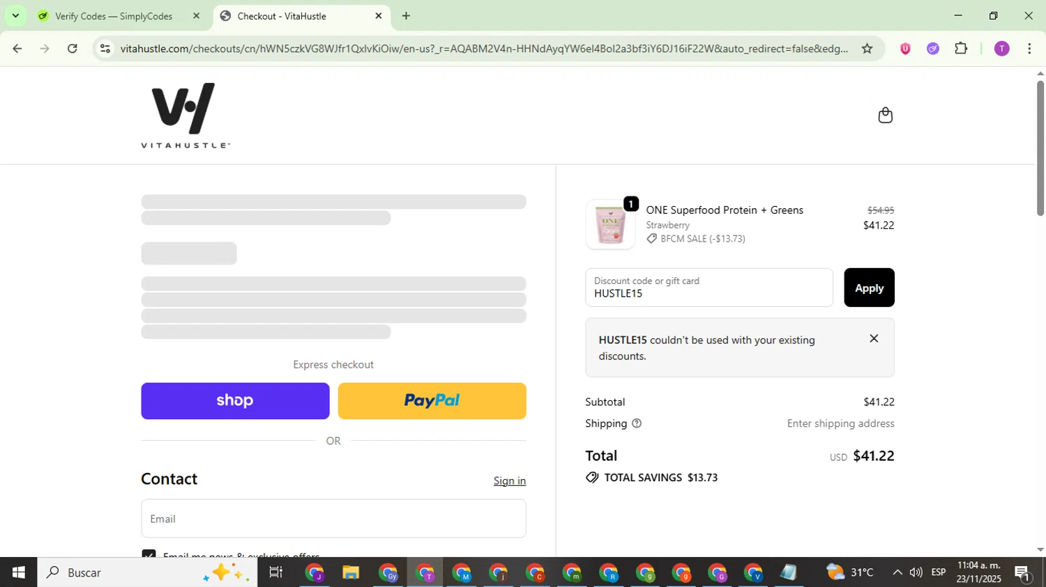Image resolution: width=1046 pixels, height=587 pixels.
Task: Click the total savings tag icon
Action: point(592,478)
